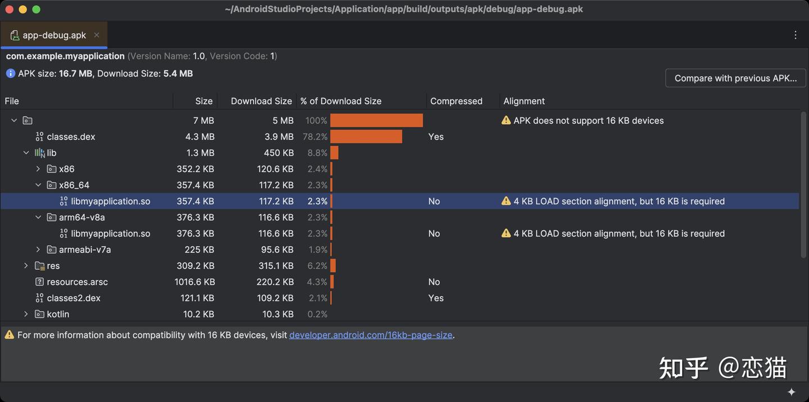This screenshot has width=809, height=402.
Task: Click the 78.2% download size bar for classes.dex
Action: click(x=365, y=136)
